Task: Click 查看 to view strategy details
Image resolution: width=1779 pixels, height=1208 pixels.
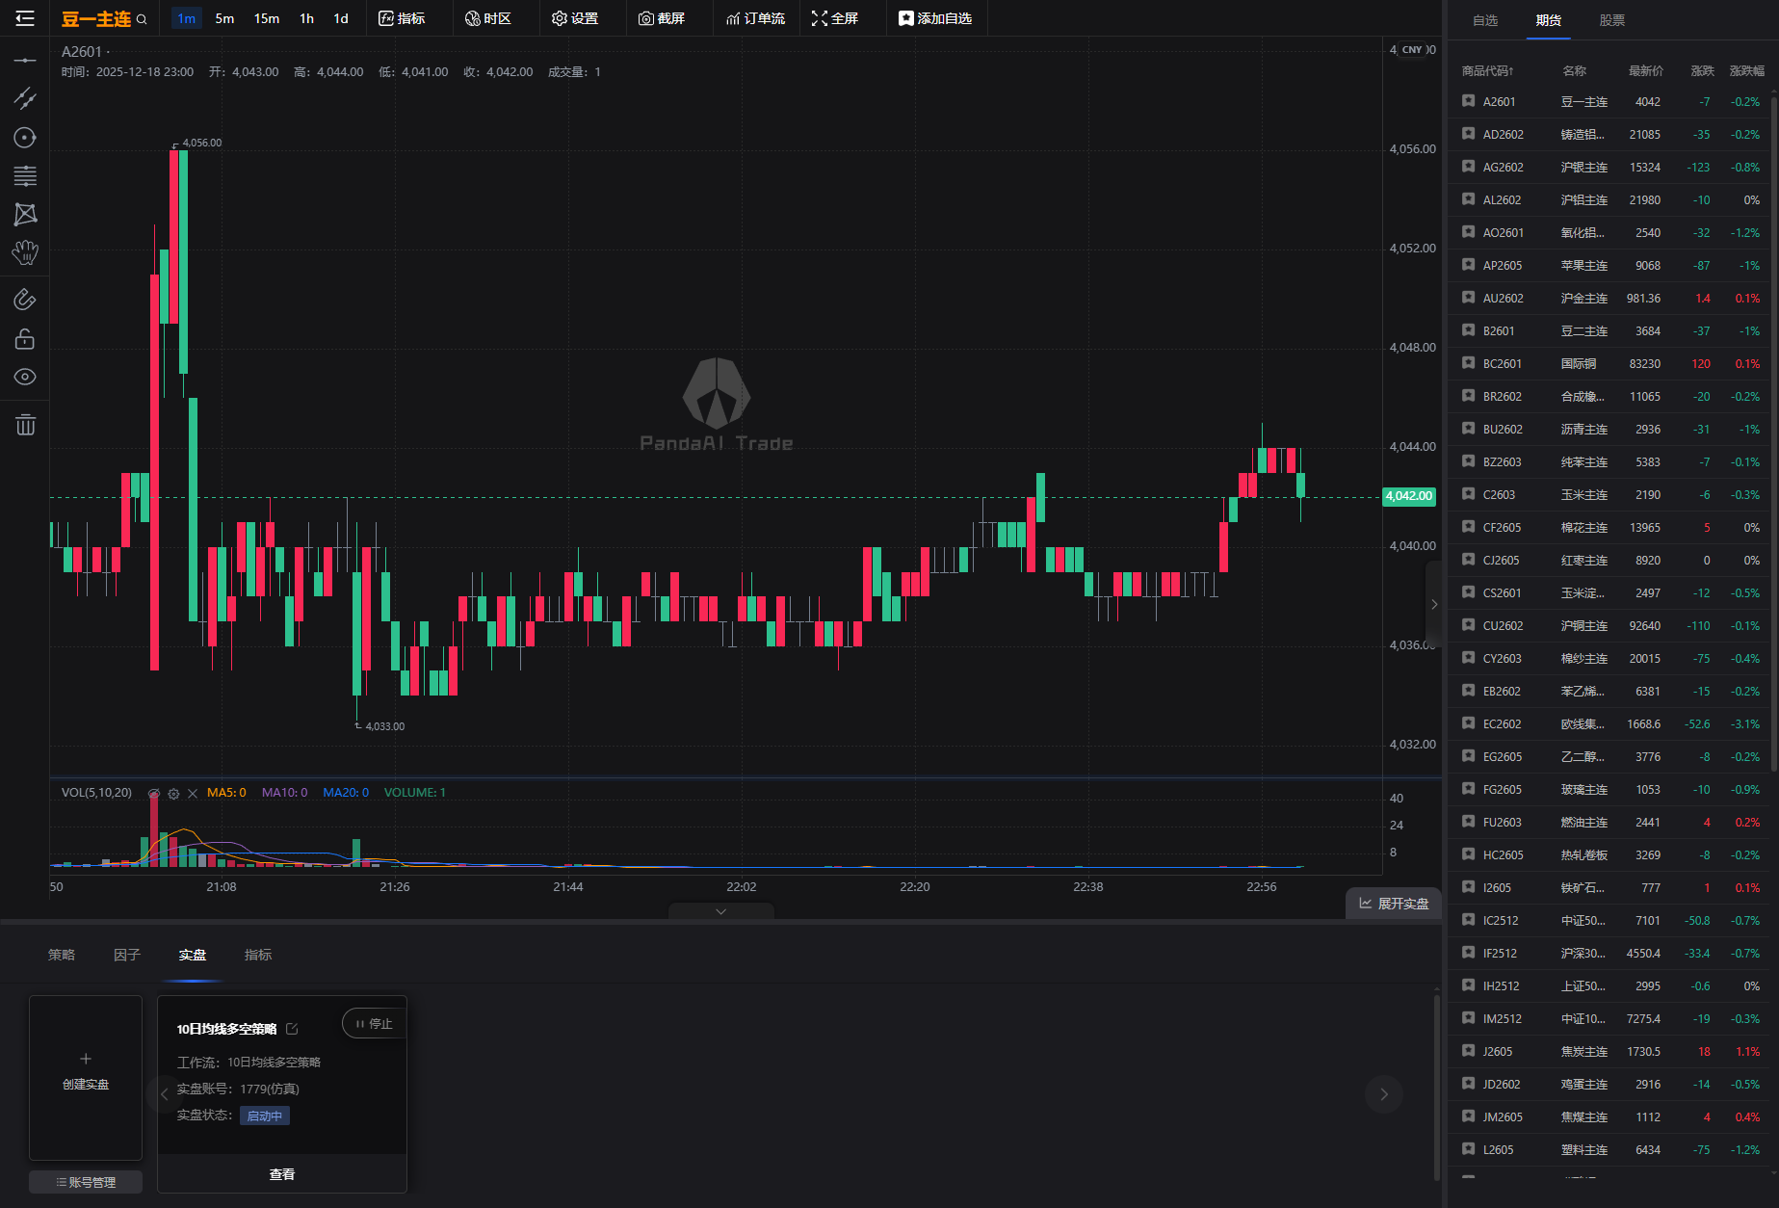Action: click(x=282, y=1174)
